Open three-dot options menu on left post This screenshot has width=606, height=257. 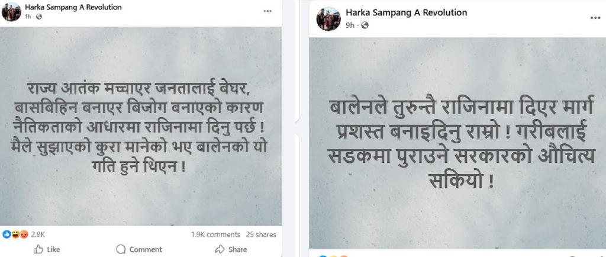(267, 10)
